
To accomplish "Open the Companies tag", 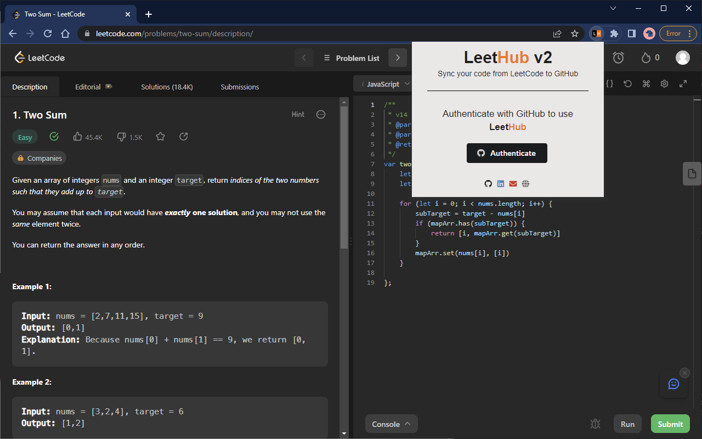I will coord(39,158).
